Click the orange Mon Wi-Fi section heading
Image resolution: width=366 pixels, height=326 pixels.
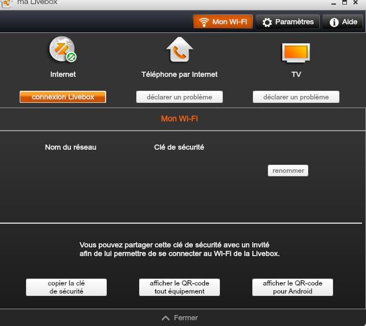tap(180, 118)
